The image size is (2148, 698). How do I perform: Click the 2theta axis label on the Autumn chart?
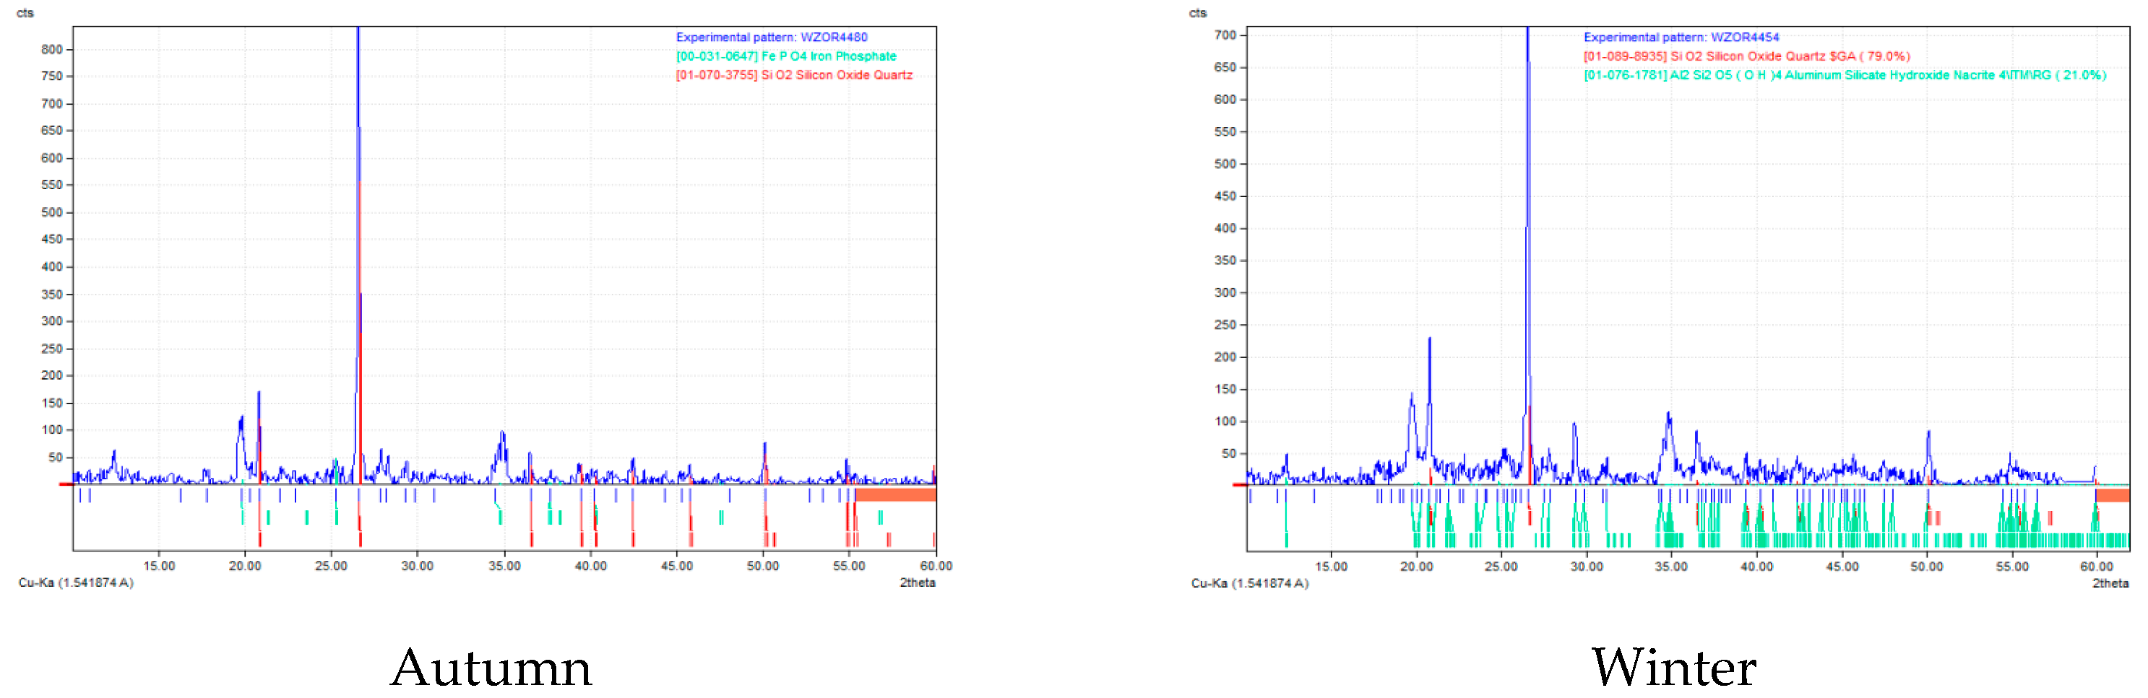pyautogui.click(x=916, y=583)
